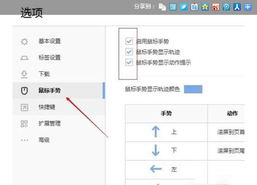Click the 动作 column header
Screen dimensions: 257x185
[232, 114]
